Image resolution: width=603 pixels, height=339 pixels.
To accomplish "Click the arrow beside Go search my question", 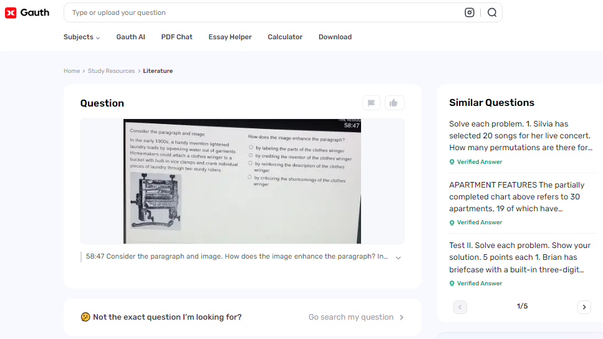I will pos(402,317).
